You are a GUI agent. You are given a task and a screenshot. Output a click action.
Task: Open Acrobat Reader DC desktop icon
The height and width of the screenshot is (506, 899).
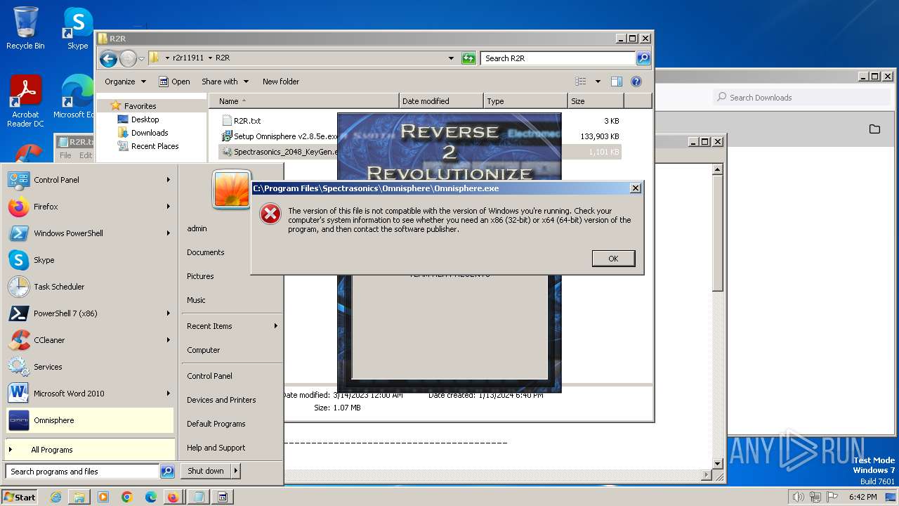25,101
